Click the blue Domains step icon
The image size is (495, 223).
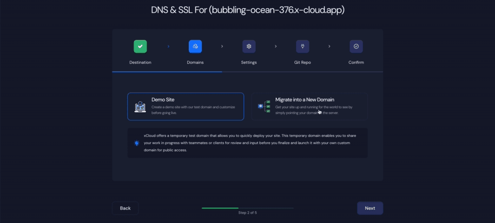click(x=195, y=46)
